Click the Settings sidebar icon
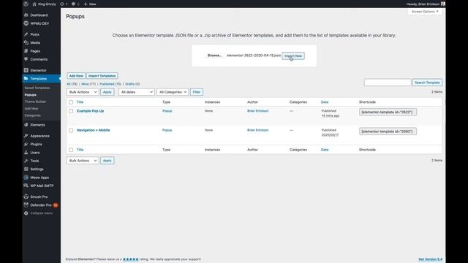 click(x=26, y=169)
